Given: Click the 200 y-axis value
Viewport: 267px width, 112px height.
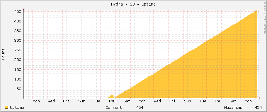Looking at the screenshot, I should 18,60.
